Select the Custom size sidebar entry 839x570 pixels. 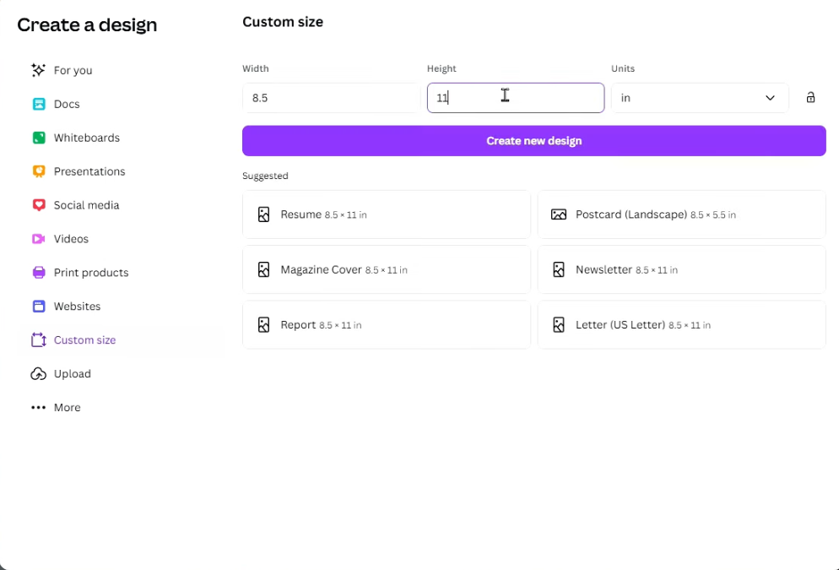[x=84, y=340]
